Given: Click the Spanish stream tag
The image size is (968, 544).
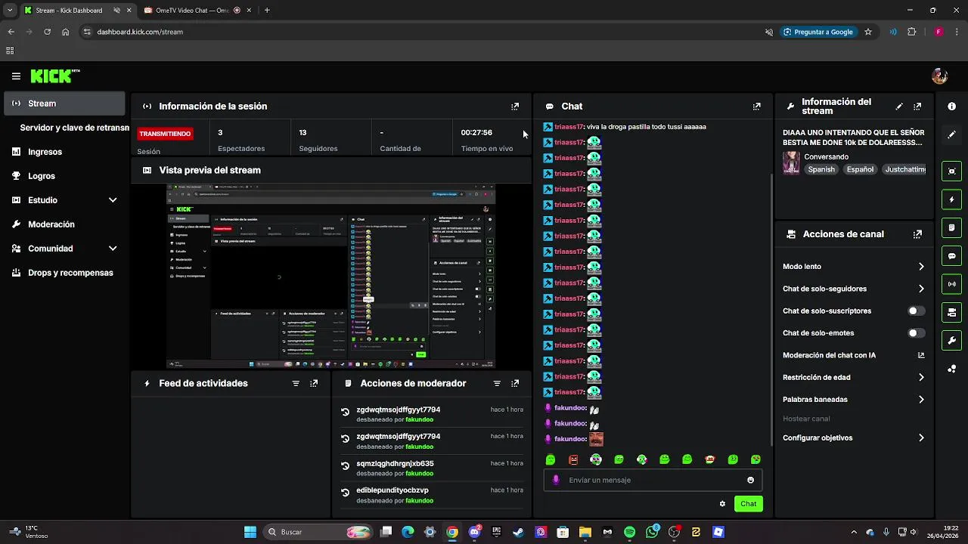Looking at the screenshot, I should click(821, 170).
